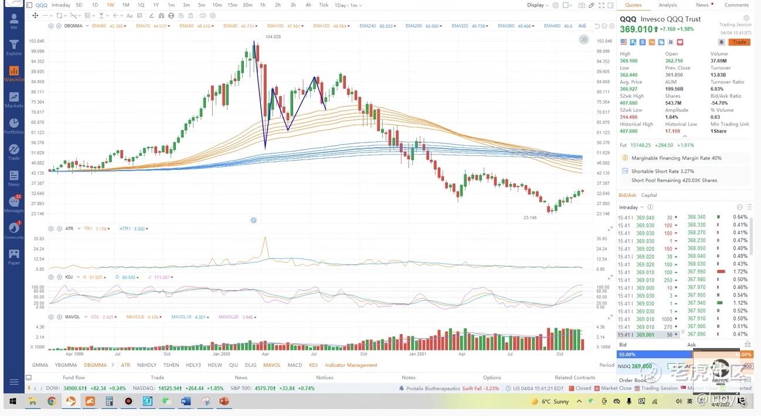The image size is (761, 416).
Task: Open quote panel settings gear
Action: (x=746, y=18)
